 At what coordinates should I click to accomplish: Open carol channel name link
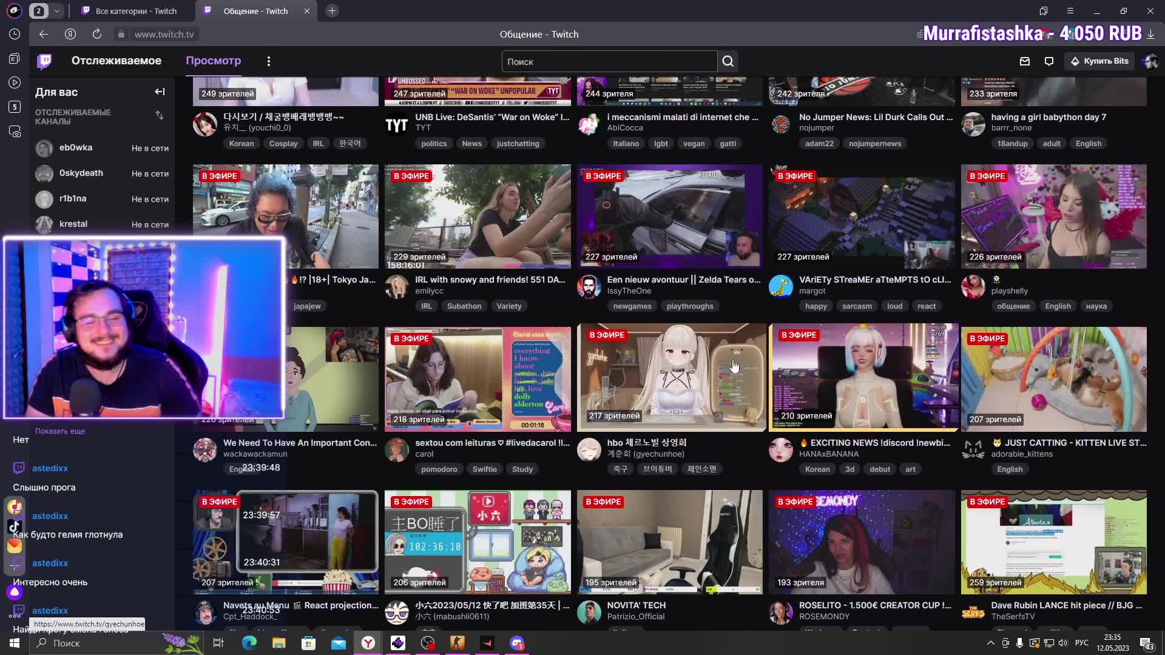pos(424,454)
